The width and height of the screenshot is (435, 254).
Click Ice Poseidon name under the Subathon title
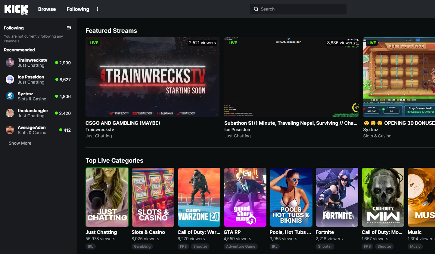(x=237, y=130)
